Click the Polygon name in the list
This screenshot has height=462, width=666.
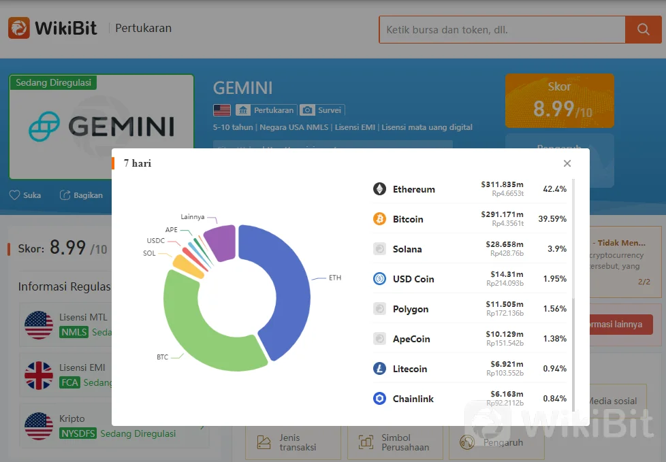[x=411, y=310]
